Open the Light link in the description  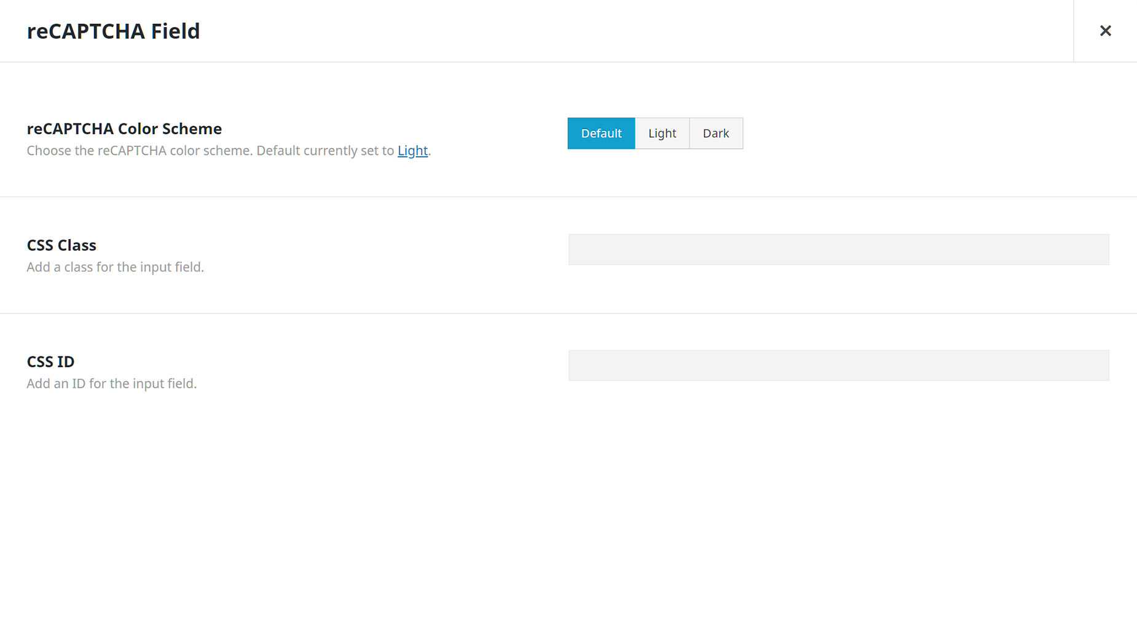click(x=412, y=151)
